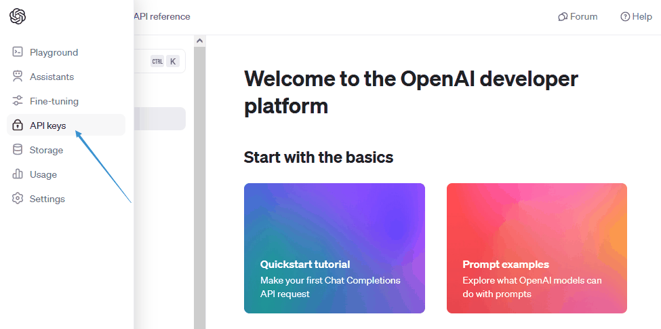This screenshot has height=329, width=661.
Task: Click the Start with the basics heading
Action: 318,157
